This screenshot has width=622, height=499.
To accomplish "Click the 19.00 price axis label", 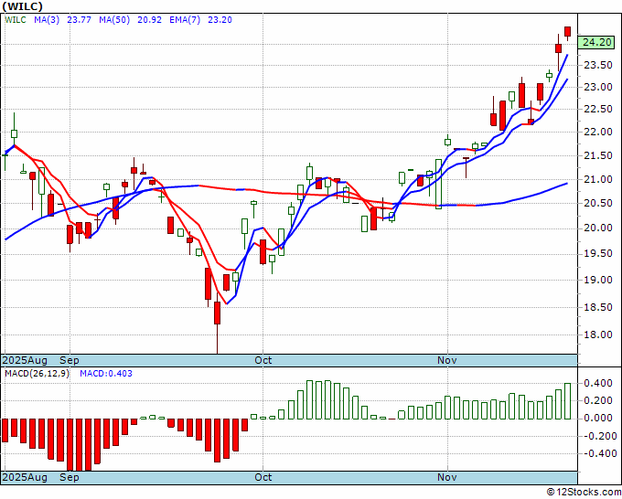I will pyautogui.click(x=598, y=281).
